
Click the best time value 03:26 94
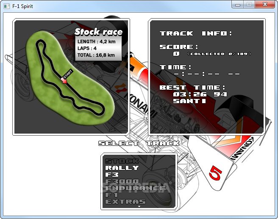point(200,94)
